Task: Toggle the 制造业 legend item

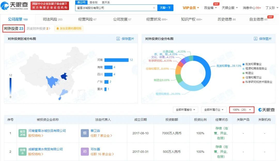Action: click(x=248, y=73)
